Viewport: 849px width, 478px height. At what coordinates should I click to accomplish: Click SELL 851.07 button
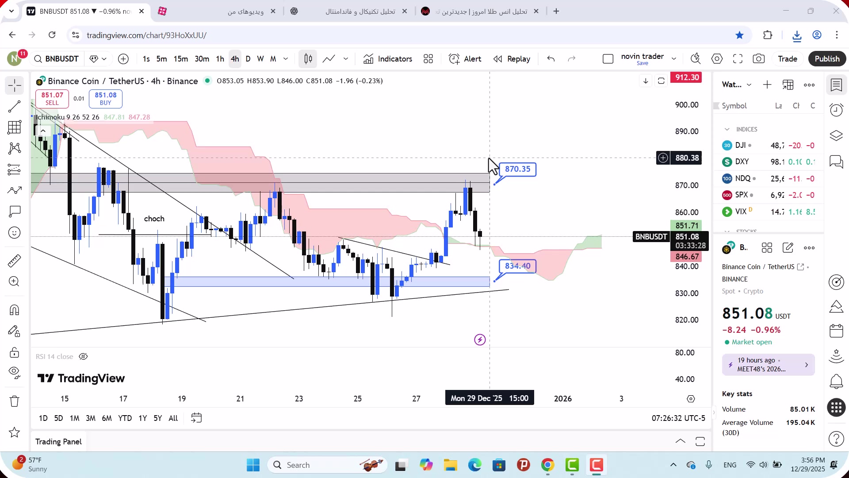[52, 99]
